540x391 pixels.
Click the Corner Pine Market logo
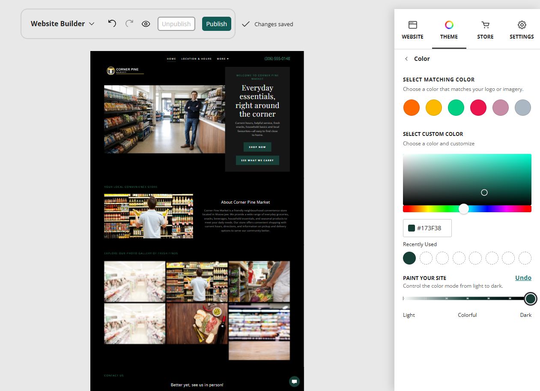125,71
